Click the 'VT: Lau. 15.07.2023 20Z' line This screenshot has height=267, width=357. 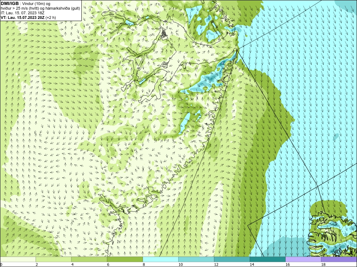tap(23, 18)
